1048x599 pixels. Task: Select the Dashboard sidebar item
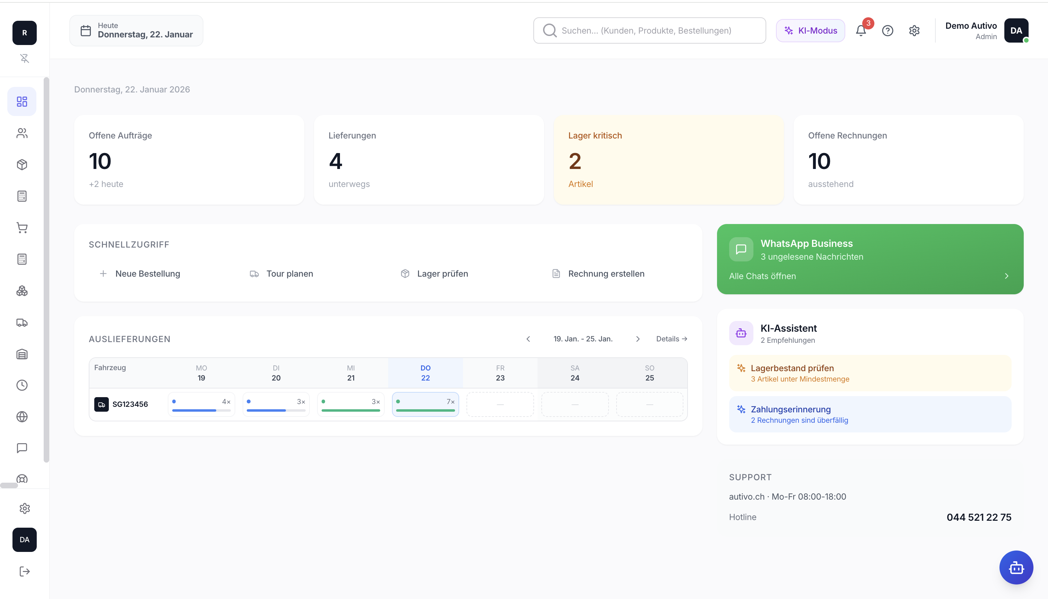tap(22, 101)
